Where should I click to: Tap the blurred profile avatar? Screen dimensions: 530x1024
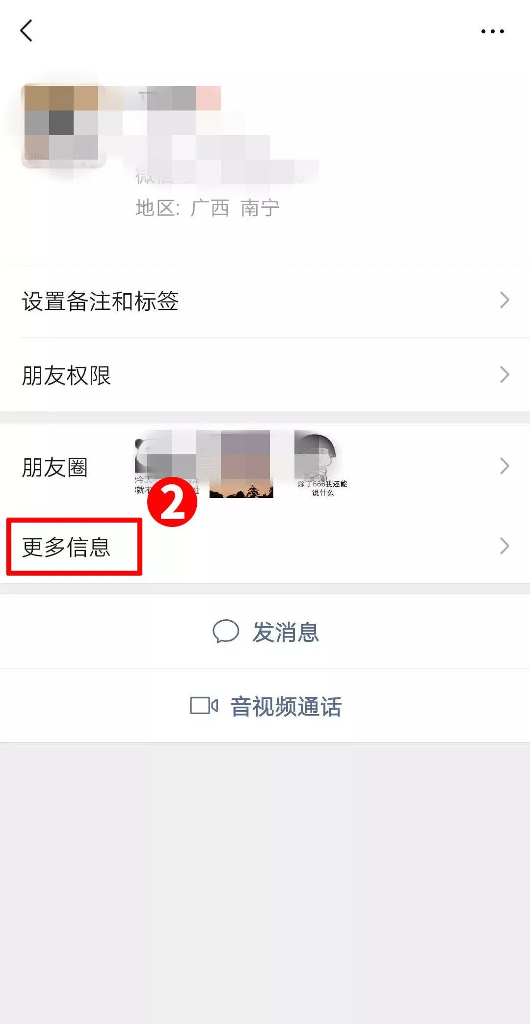pyautogui.click(x=63, y=126)
